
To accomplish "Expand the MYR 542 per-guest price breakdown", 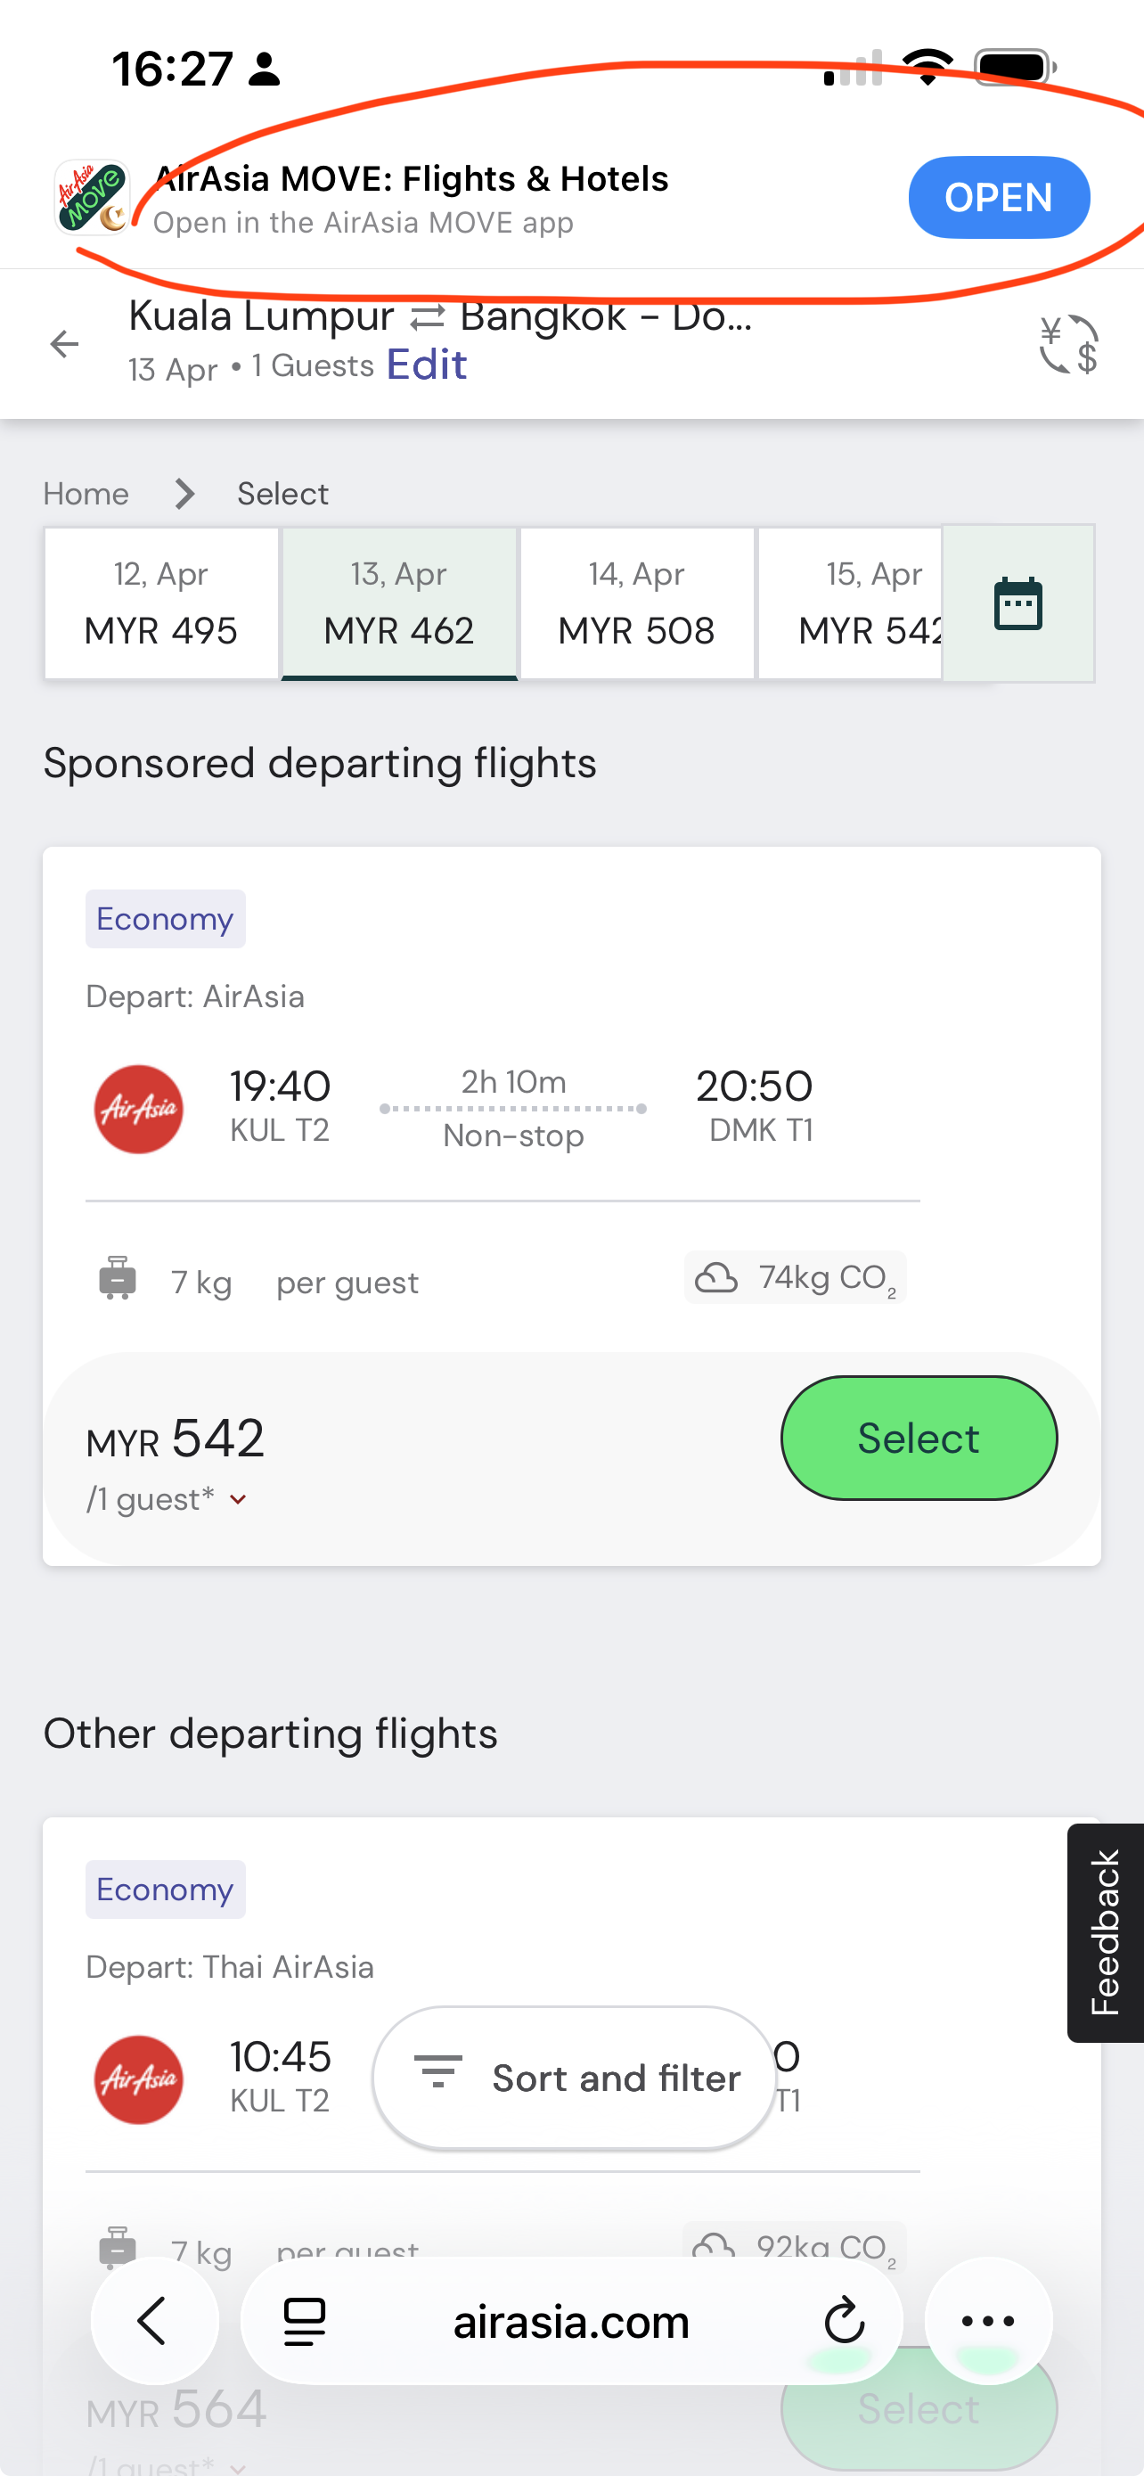I will click(x=238, y=1499).
